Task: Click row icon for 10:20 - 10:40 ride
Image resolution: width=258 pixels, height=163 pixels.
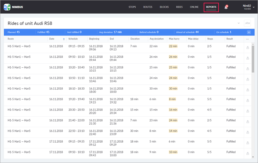Action: 247,69
